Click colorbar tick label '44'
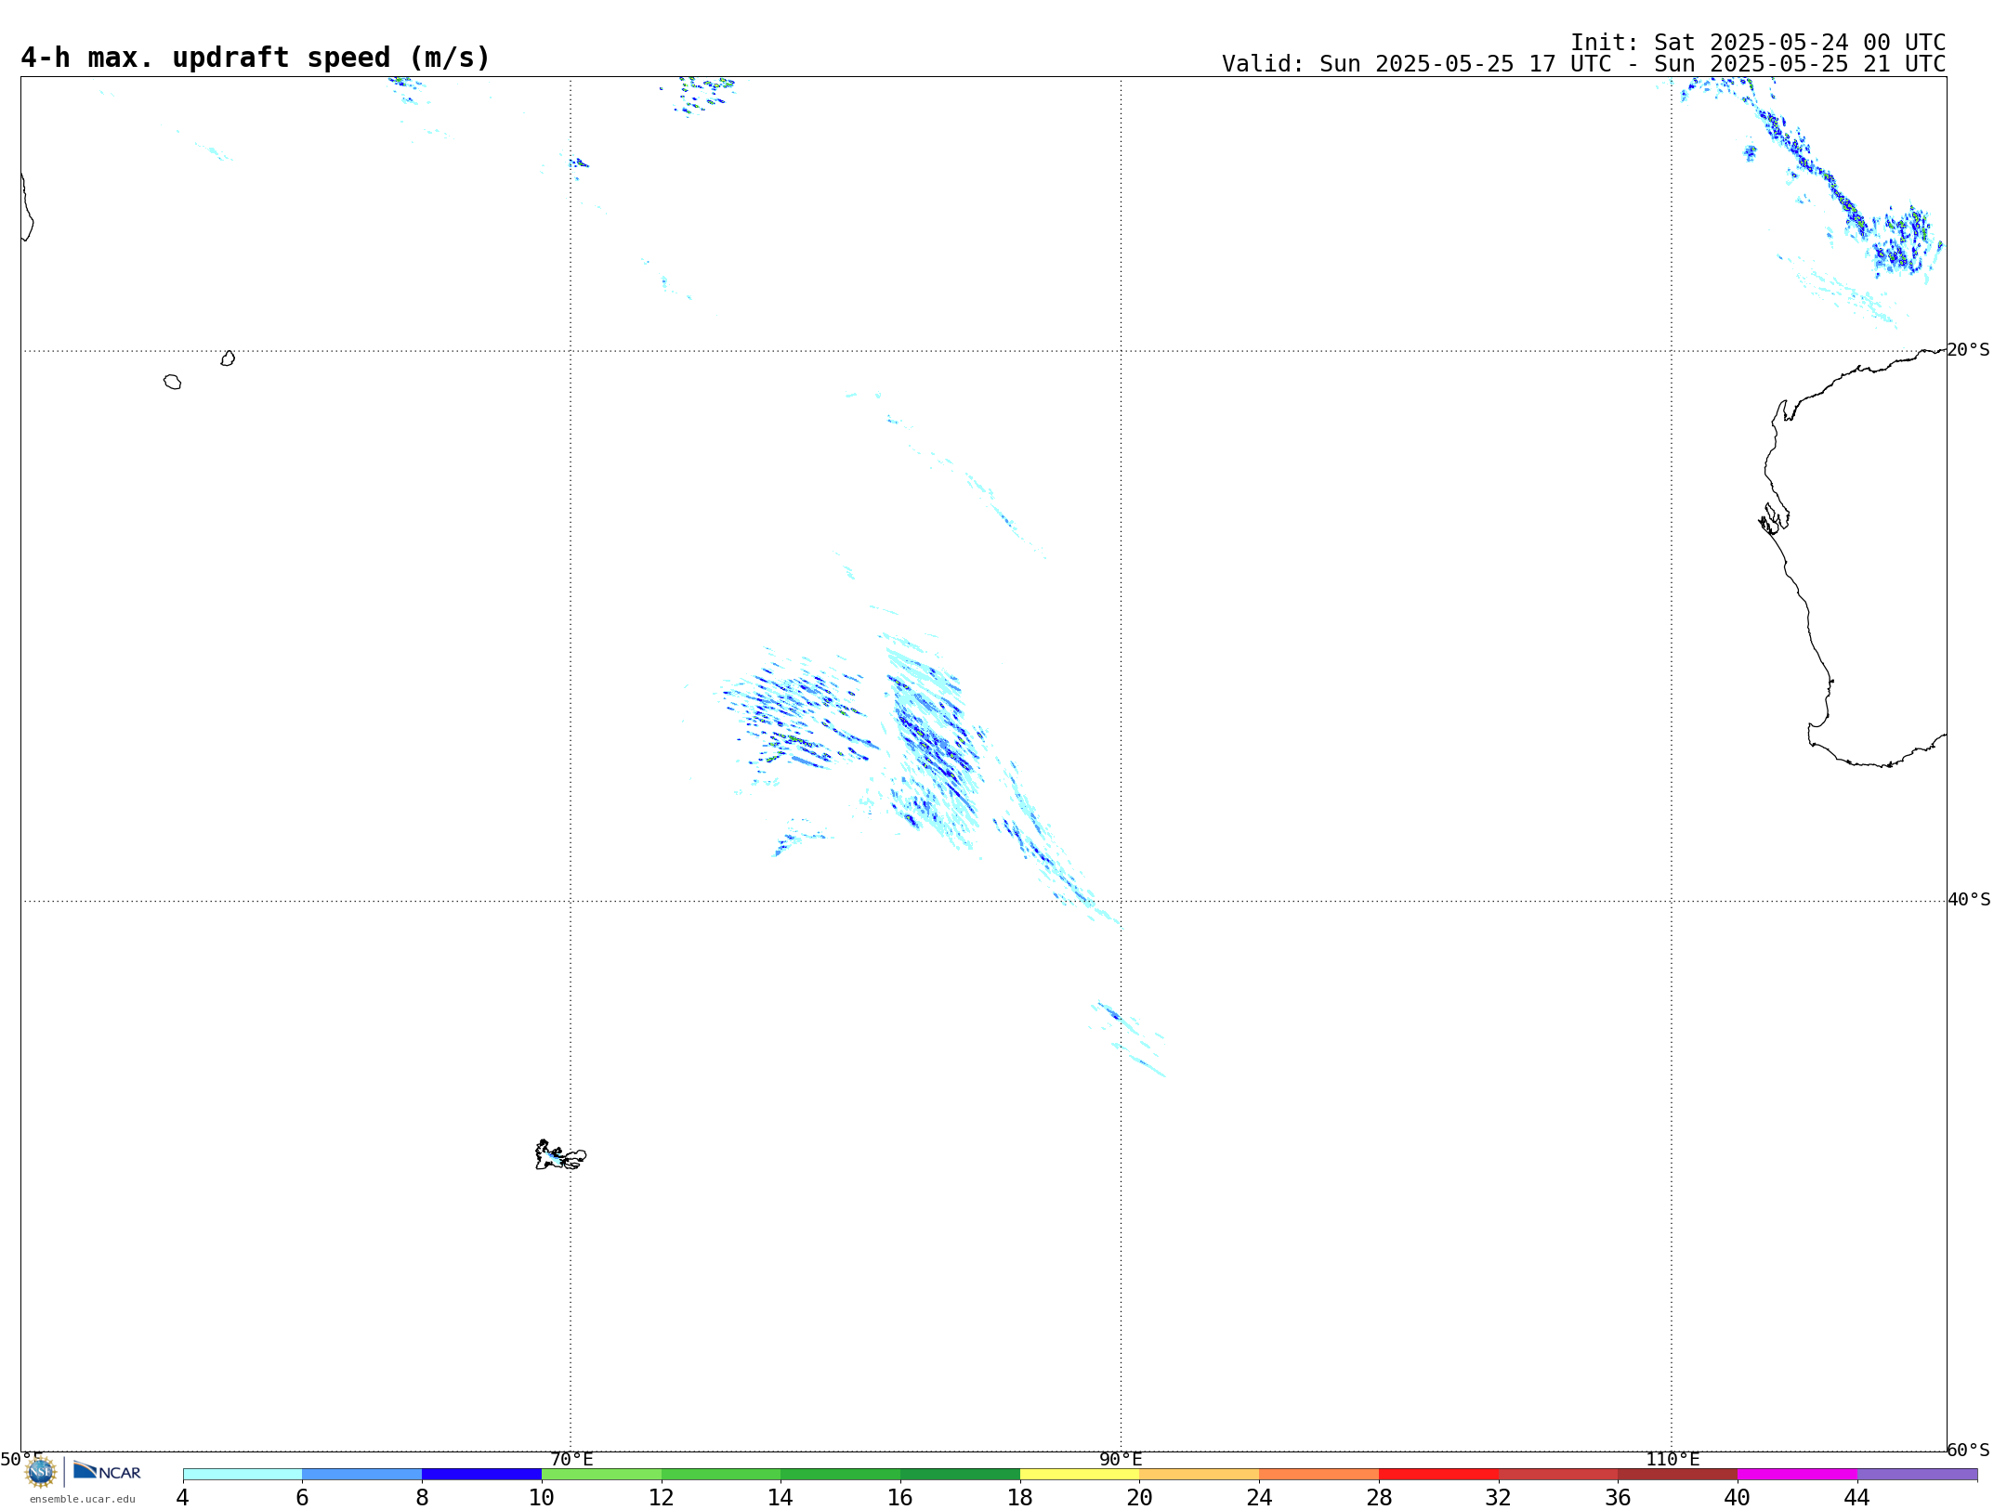2007x1510 pixels. coord(1857,1498)
